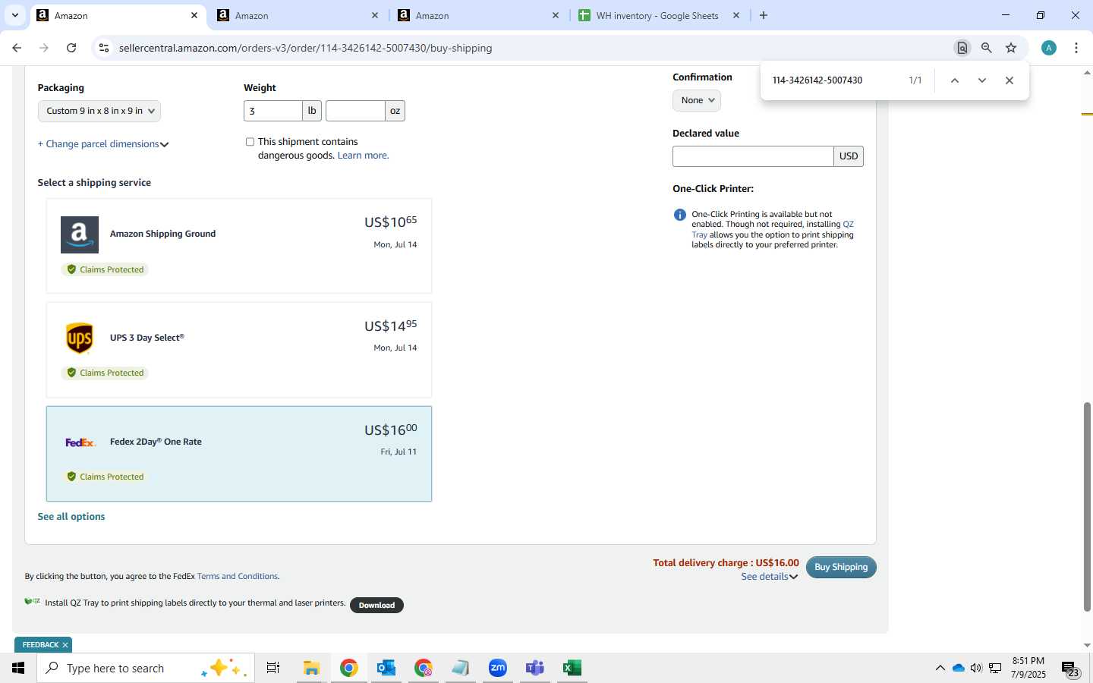The width and height of the screenshot is (1093, 683).
Task: Reload the Seller Central page
Action: [x=71, y=48]
